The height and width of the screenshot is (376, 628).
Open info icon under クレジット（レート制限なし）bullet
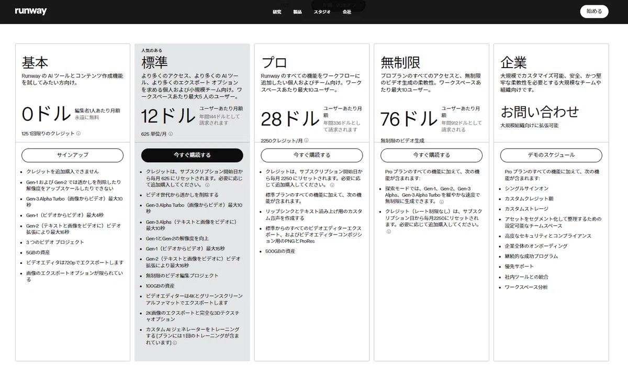tap(389, 231)
